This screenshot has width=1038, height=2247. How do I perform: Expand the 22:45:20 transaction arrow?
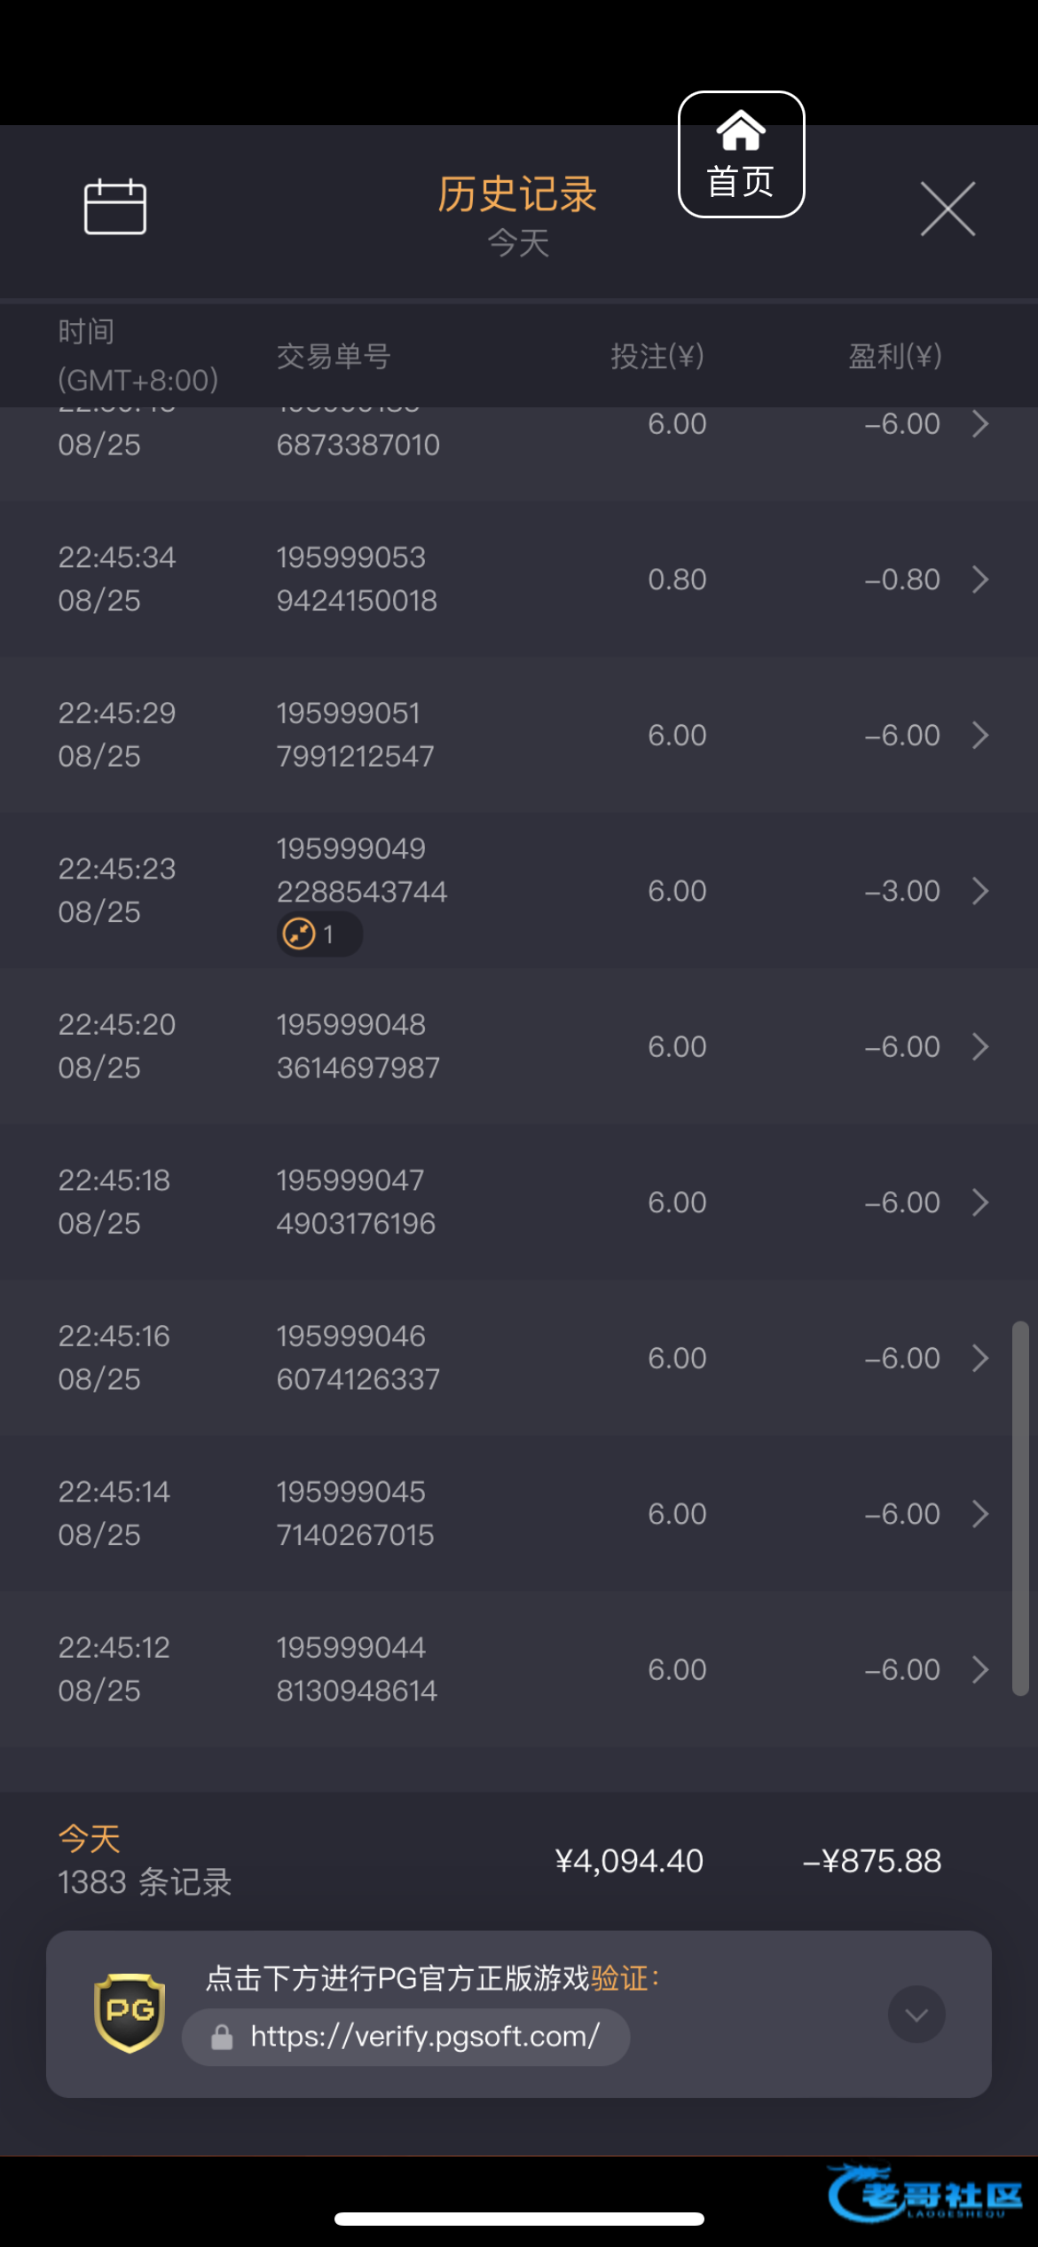point(979,1046)
